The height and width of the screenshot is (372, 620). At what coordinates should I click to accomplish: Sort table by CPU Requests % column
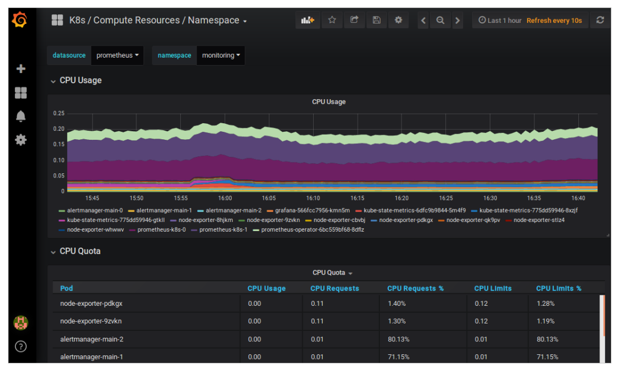pyautogui.click(x=415, y=288)
